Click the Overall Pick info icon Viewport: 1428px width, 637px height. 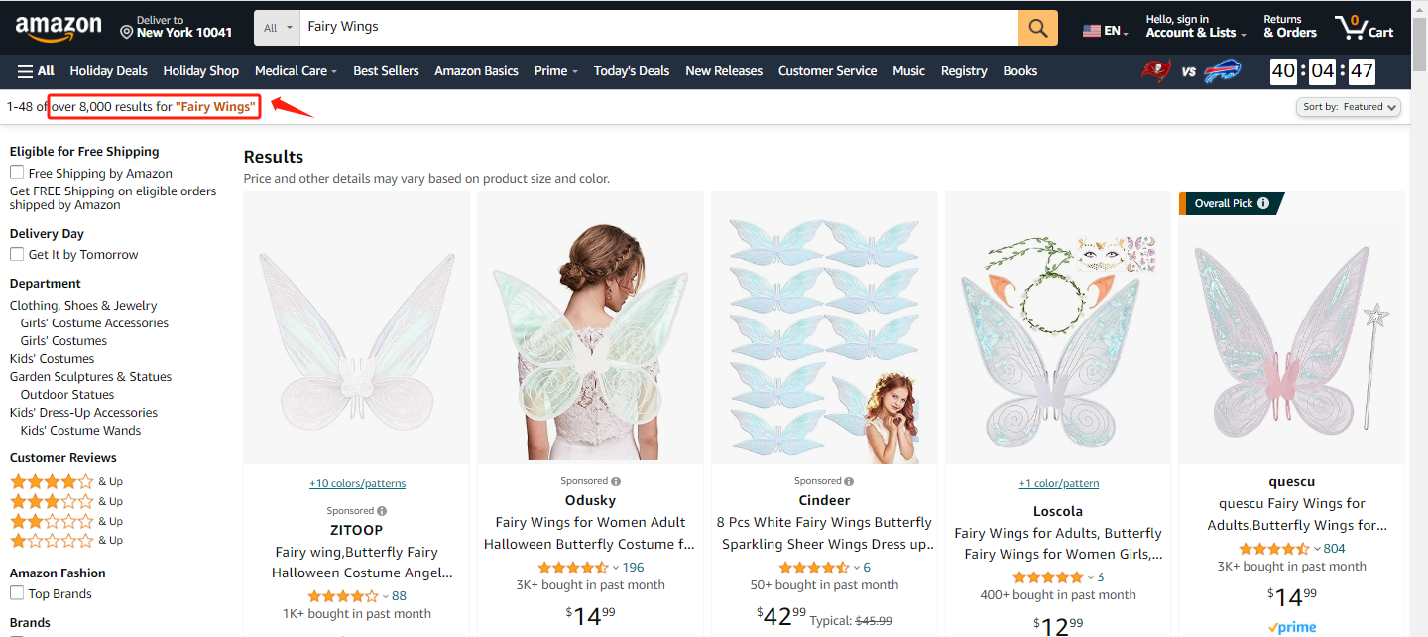pyautogui.click(x=1263, y=203)
